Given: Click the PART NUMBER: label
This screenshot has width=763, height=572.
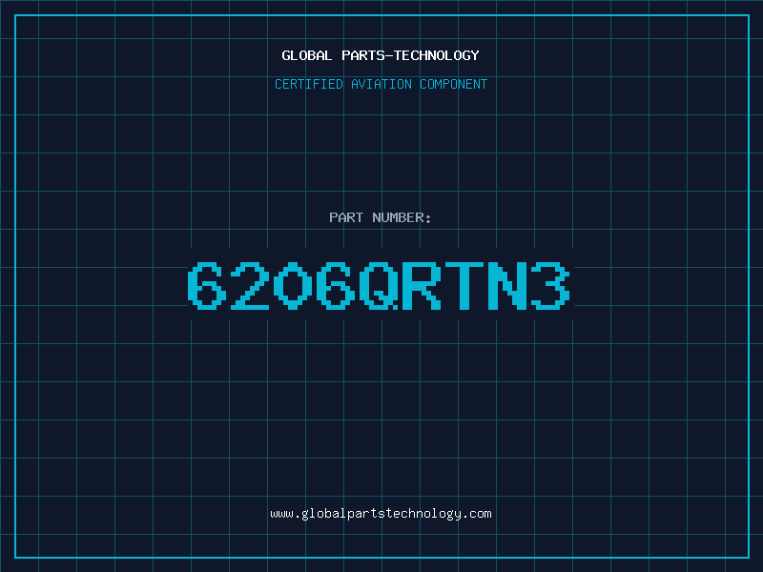Looking at the screenshot, I should pyautogui.click(x=381, y=217).
